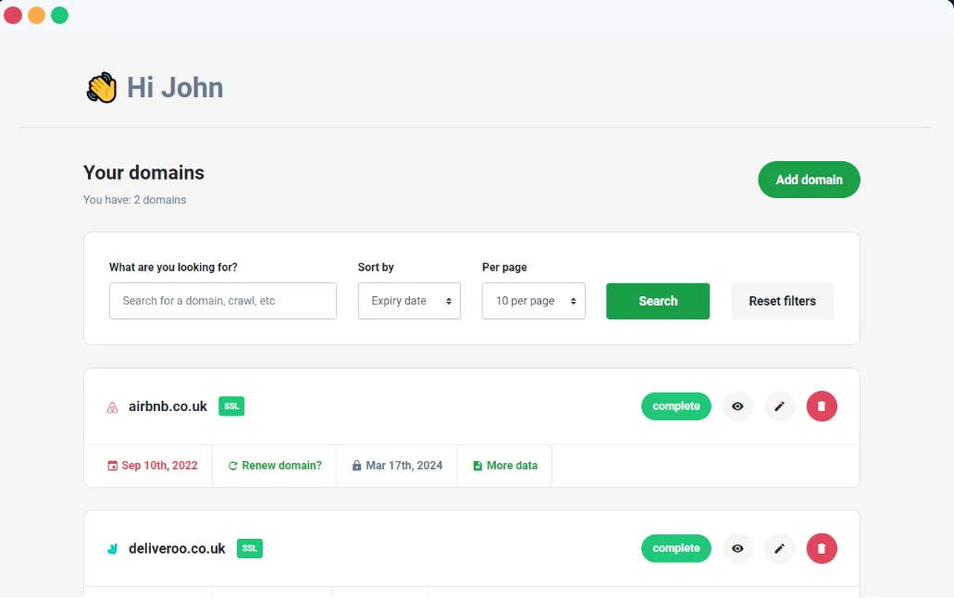
Task: View deliveroo.co.uk with the eye icon
Action: pos(737,548)
